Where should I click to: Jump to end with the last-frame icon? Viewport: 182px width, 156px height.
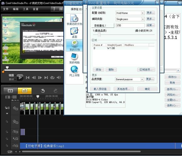coord(46,78)
